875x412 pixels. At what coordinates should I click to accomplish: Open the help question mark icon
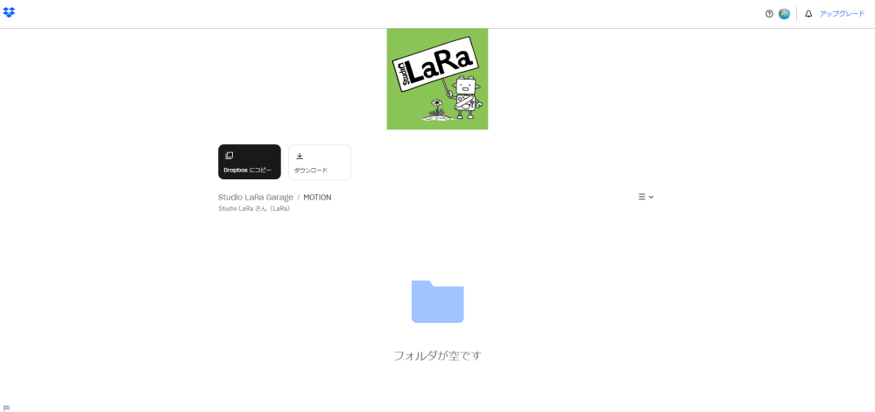coord(769,14)
